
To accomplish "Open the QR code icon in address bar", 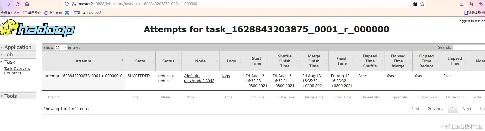I will (415, 4).
